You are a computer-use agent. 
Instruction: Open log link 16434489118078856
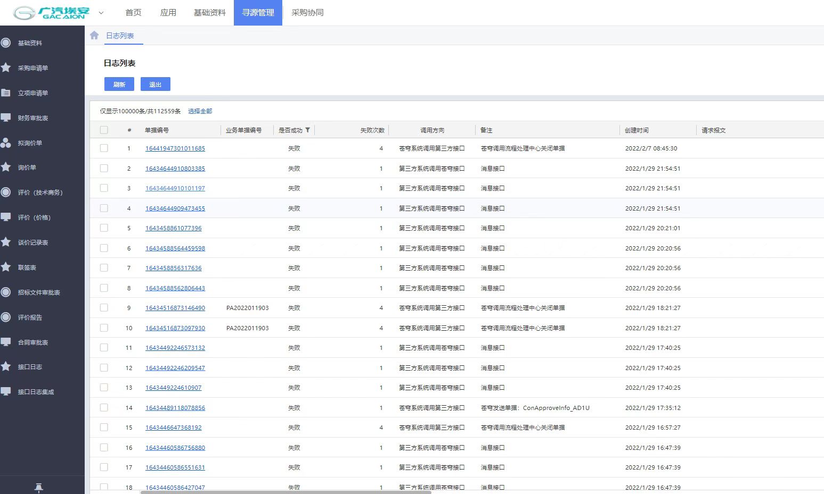coord(175,408)
